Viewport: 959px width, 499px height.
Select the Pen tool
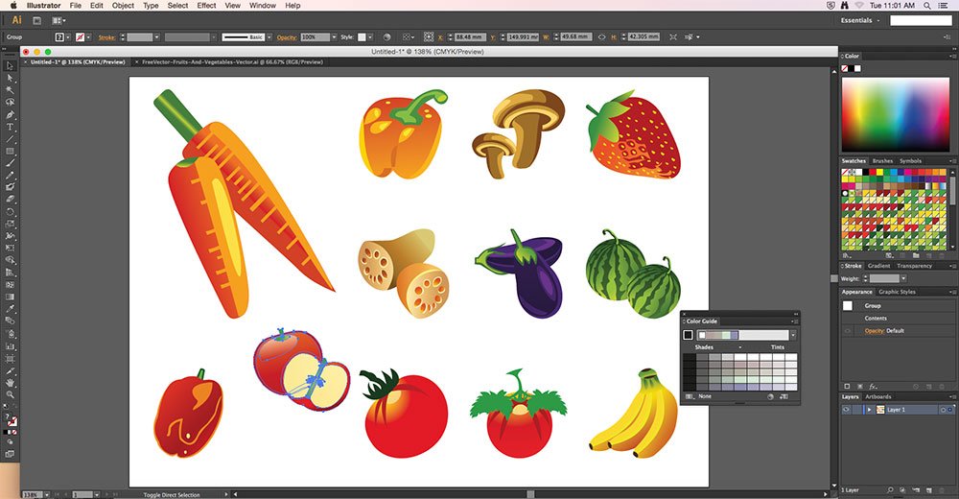[x=10, y=114]
